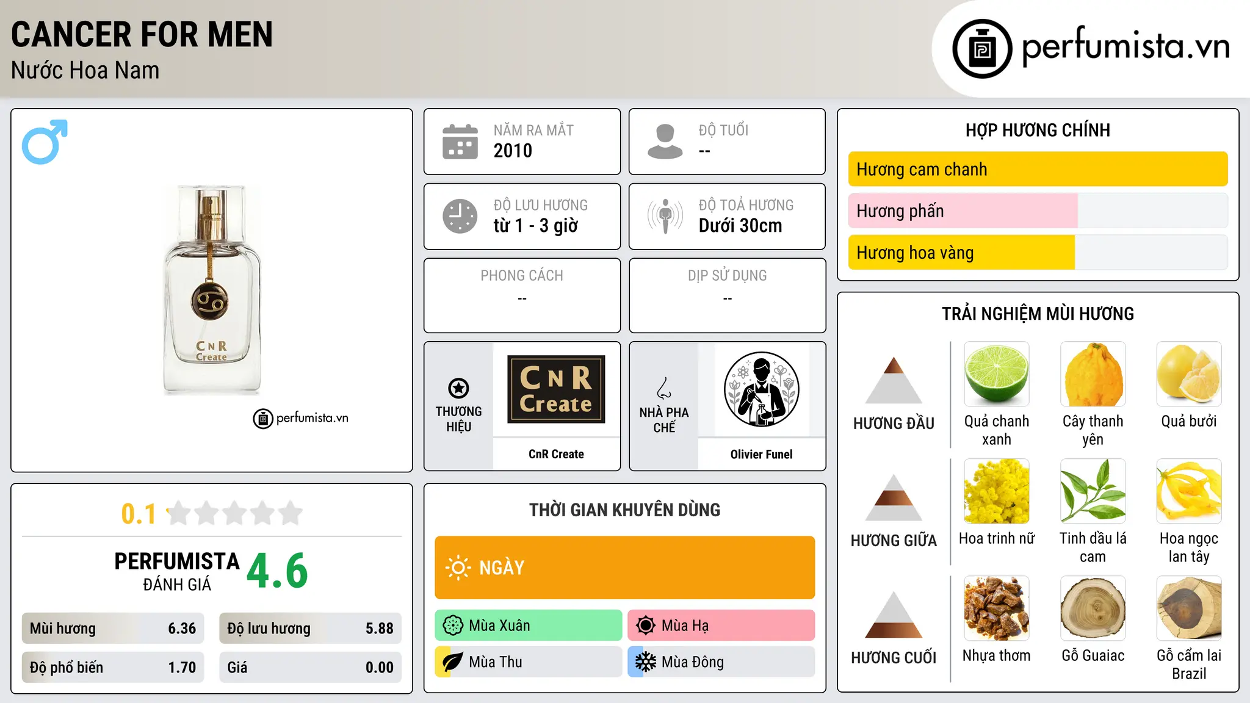1250x703 pixels.
Task: Click the CANCER FOR MEN title
Action: pyautogui.click(x=142, y=35)
